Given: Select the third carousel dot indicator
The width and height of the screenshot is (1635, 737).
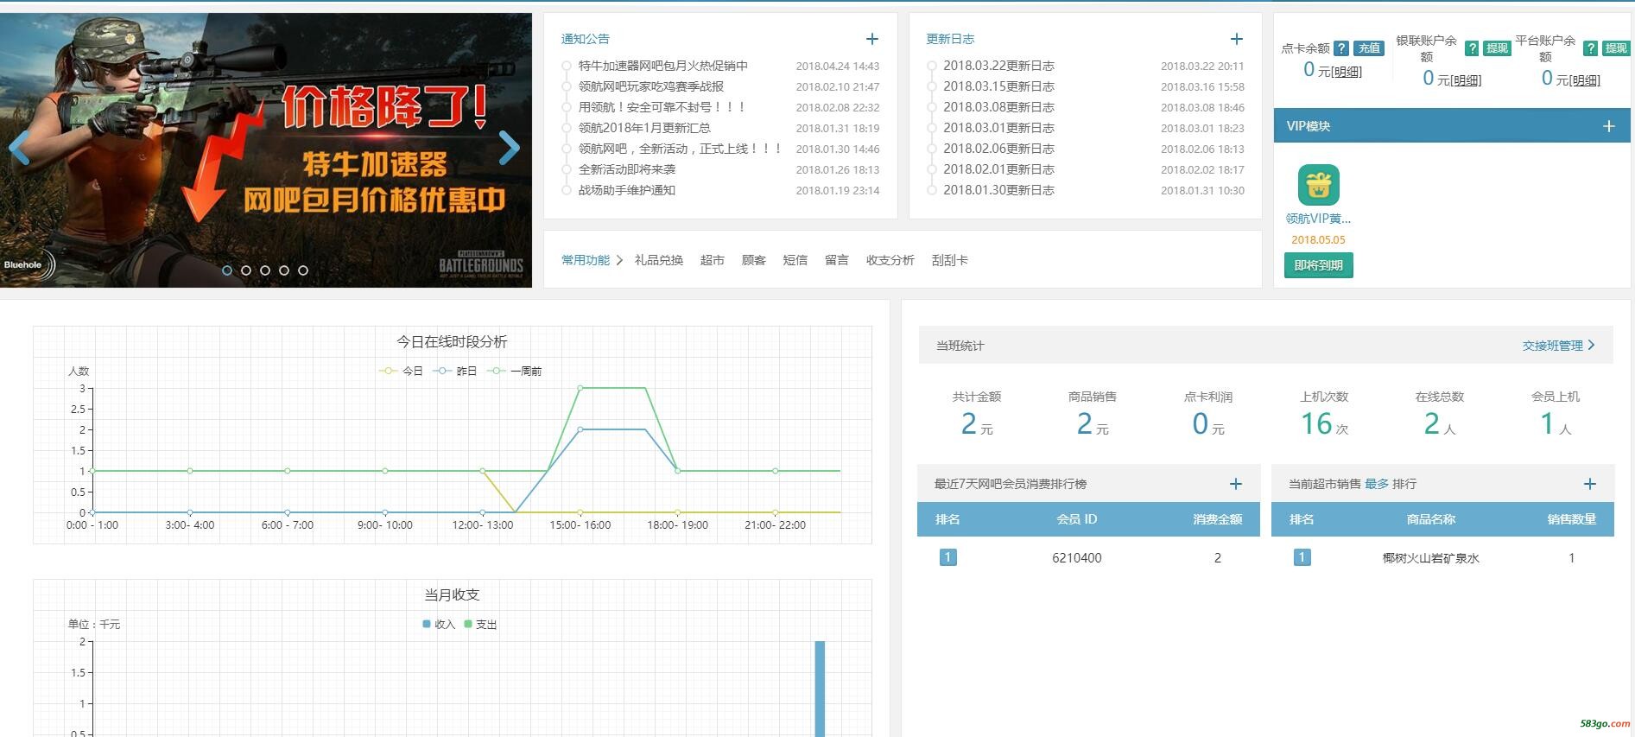Looking at the screenshot, I should click(265, 270).
